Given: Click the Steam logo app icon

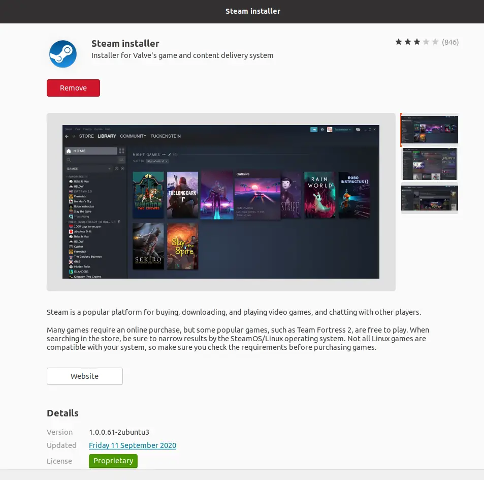Looking at the screenshot, I should [x=63, y=54].
